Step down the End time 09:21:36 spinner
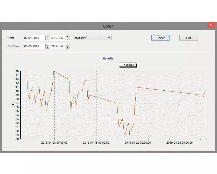This screenshot has width=217, height=174. (x=68, y=47)
